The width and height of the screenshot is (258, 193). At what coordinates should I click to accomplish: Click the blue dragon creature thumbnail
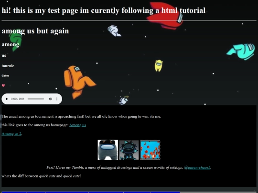(129, 150)
